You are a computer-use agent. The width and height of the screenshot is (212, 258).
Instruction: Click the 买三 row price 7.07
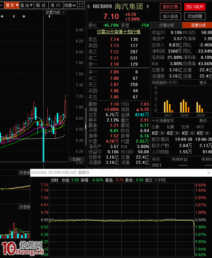click(115, 84)
